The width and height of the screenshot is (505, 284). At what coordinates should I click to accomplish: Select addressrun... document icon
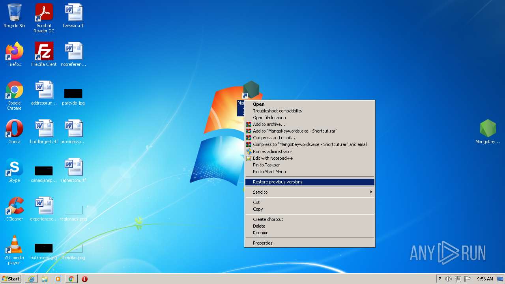pyautogui.click(x=44, y=93)
